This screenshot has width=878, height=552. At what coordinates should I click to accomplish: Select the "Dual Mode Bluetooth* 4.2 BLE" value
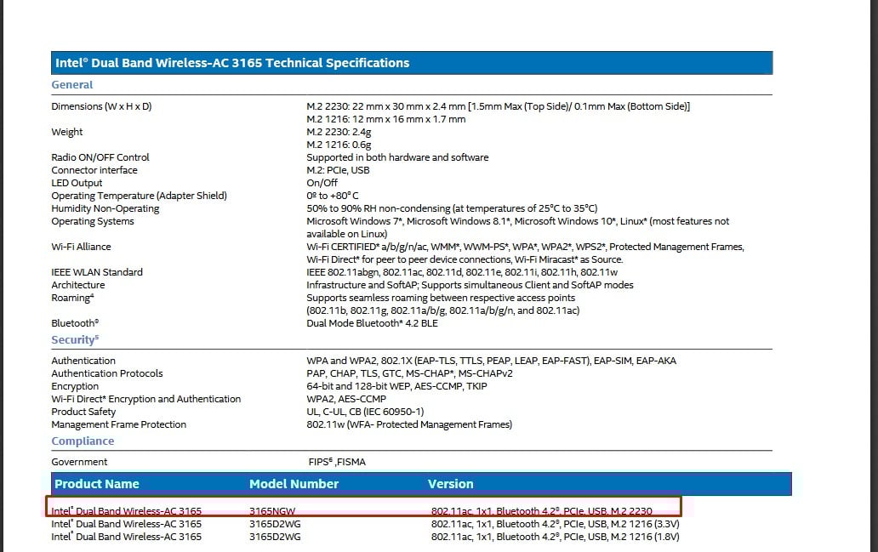(x=372, y=323)
